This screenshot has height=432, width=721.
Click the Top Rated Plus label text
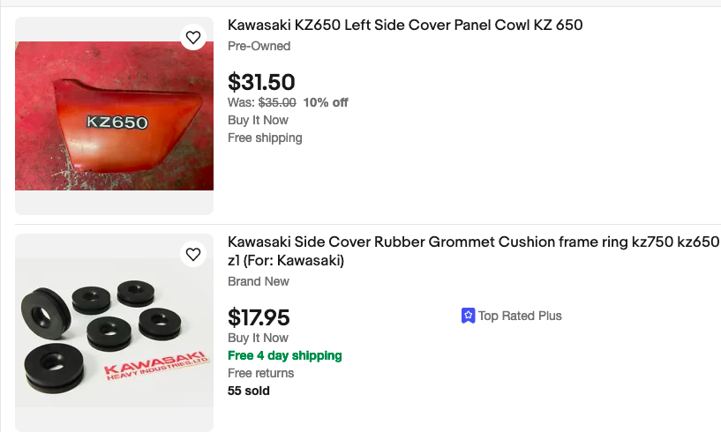pos(520,316)
